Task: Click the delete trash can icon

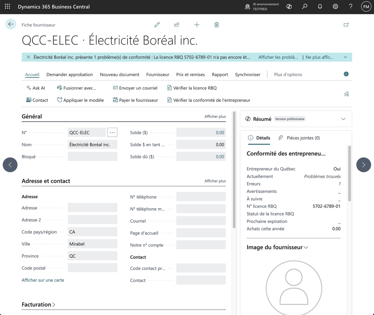Action: (217, 25)
